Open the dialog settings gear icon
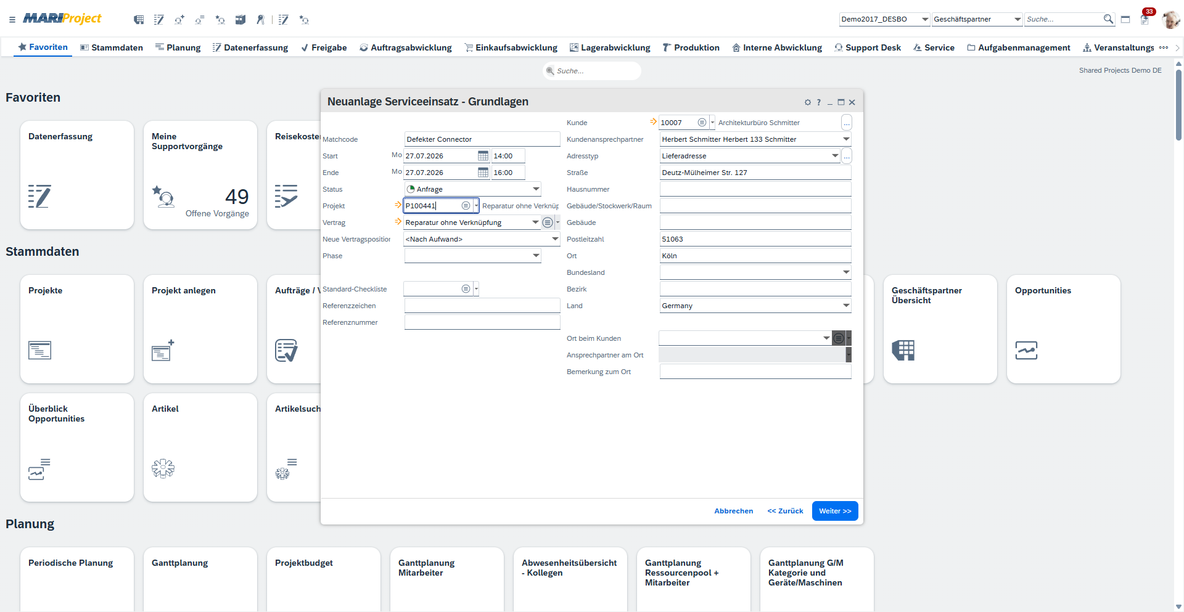 coord(808,102)
